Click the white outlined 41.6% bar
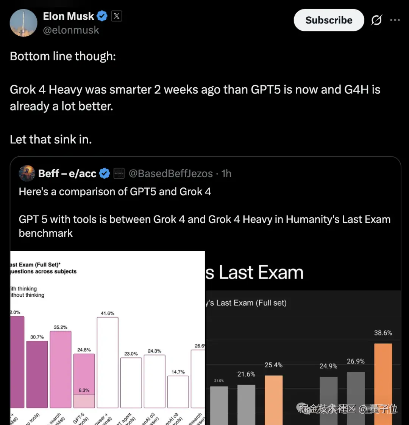The height and width of the screenshot is (425, 409). pos(108,362)
